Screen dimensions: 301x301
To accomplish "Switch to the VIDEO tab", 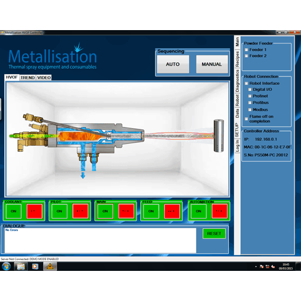I will [x=44, y=78].
